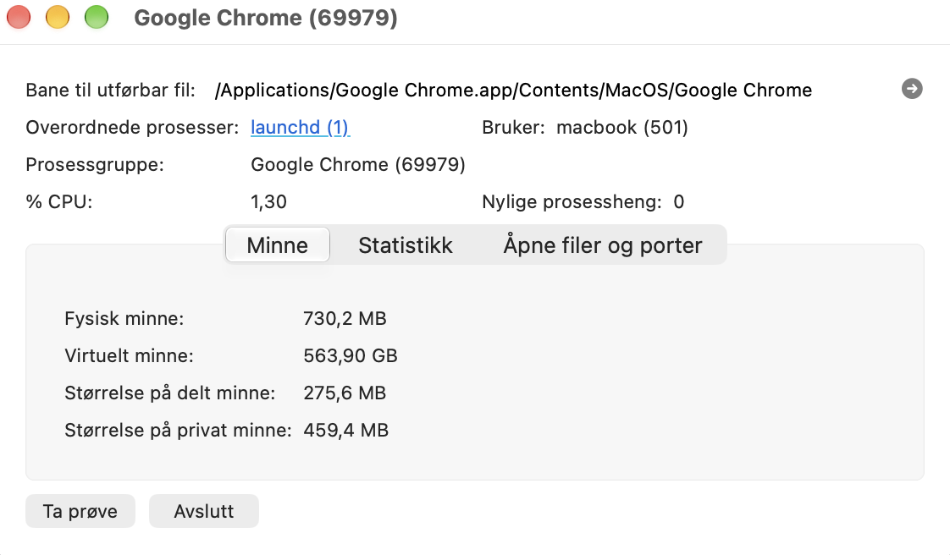Click the Prosessgruppe label
Screen dimensions: 950x555
[x=95, y=165]
